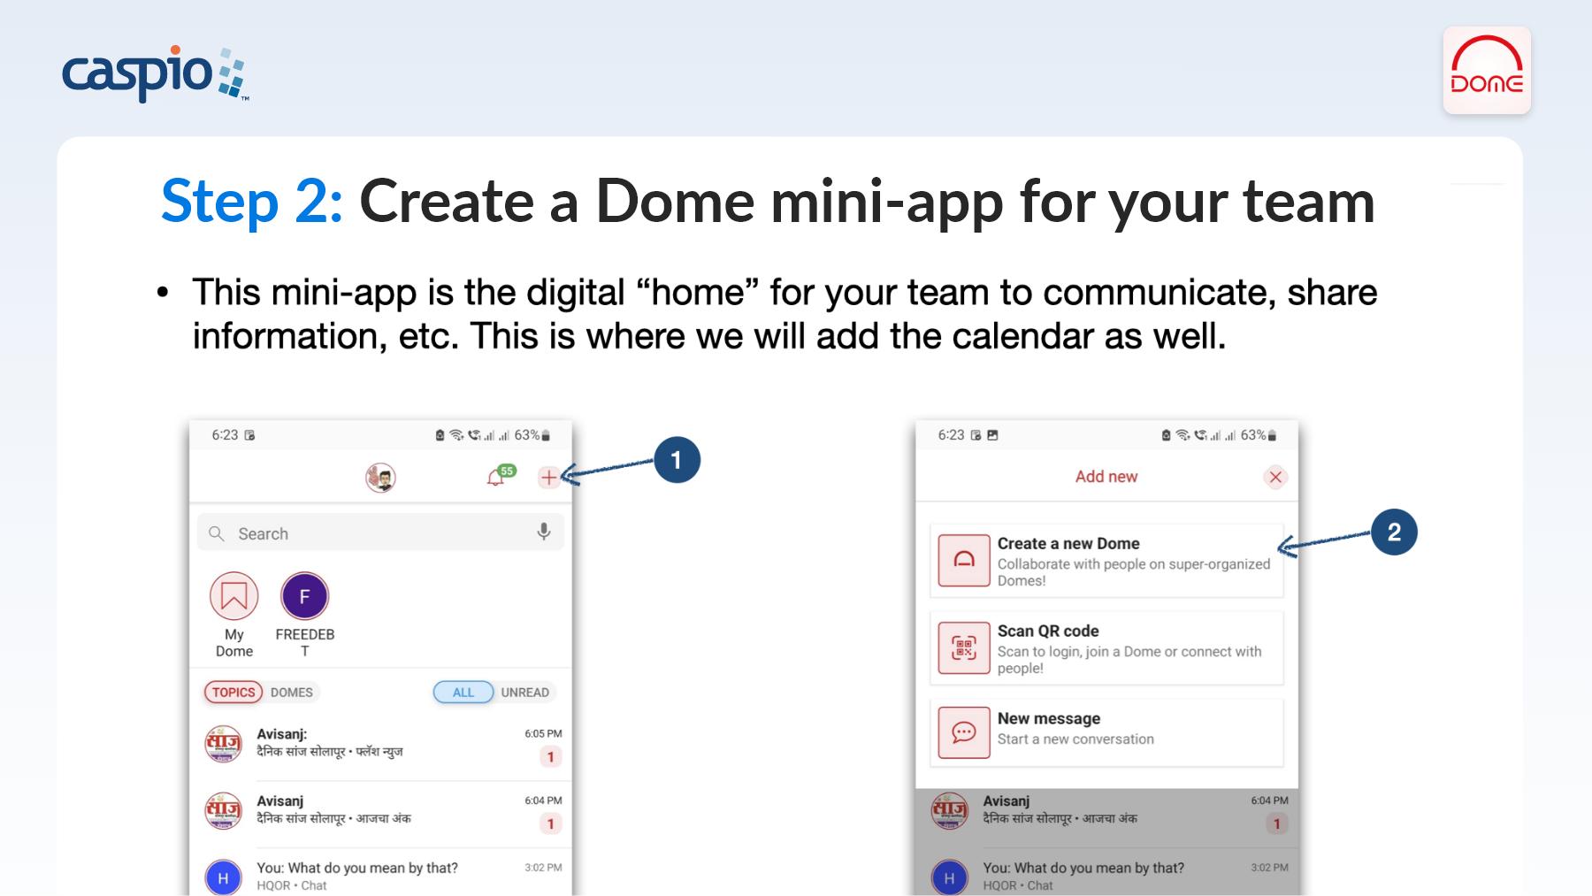The height and width of the screenshot is (896, 1592).
Task: Open Avisanj फ्लॅश न्युज conversation at 6:05 PM
Action: [x=380, y=745]
